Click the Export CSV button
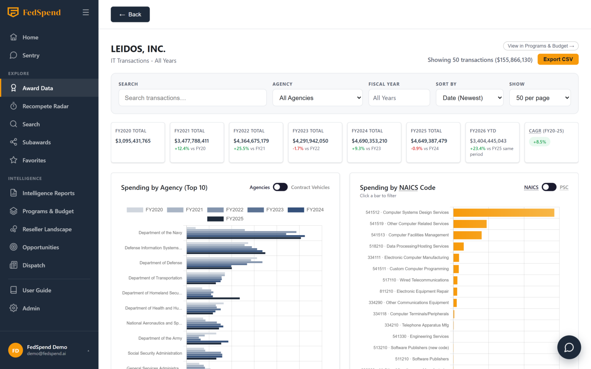591x369 pixels. 558,59
